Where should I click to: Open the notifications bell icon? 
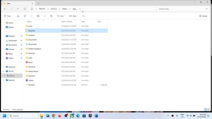(208, 116)
